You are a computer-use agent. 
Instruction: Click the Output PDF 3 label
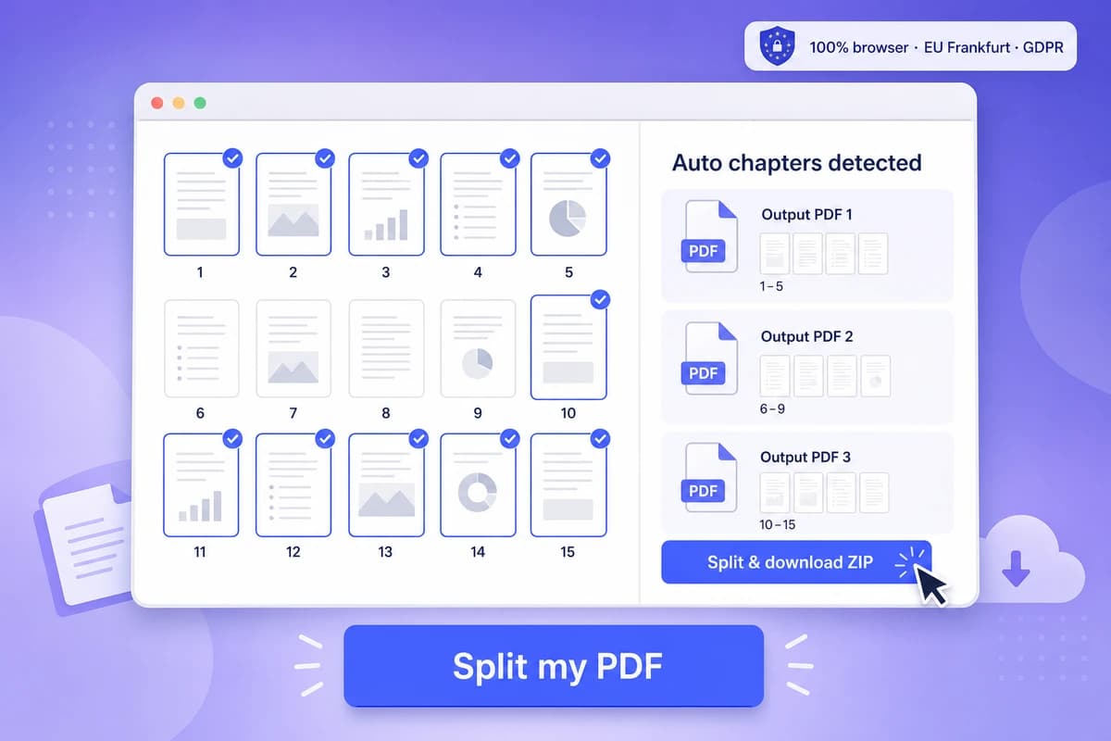pyautogui.click(x=805, y=457)
